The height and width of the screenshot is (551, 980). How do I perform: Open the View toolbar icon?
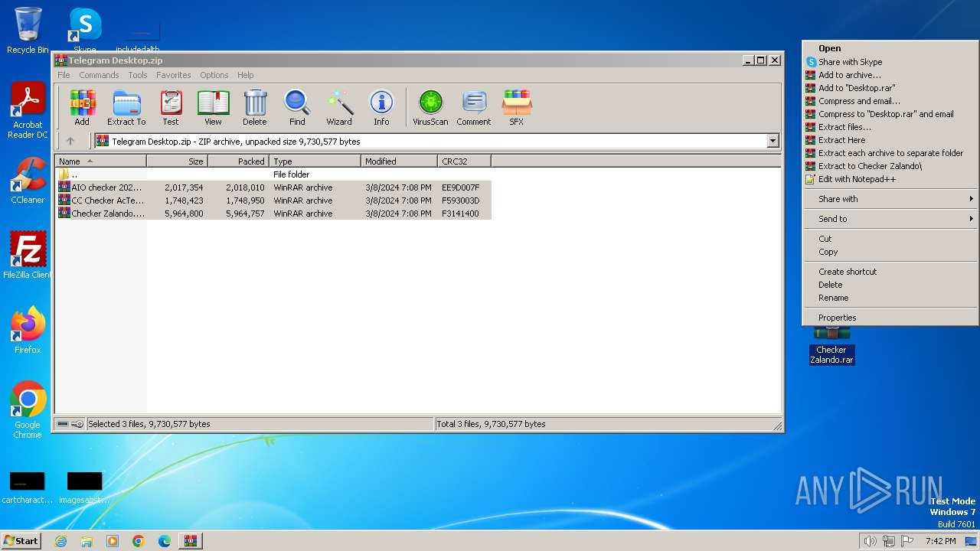(213, 108)
